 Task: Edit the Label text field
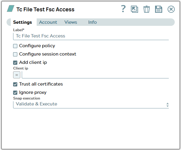[x=91, y=36]
